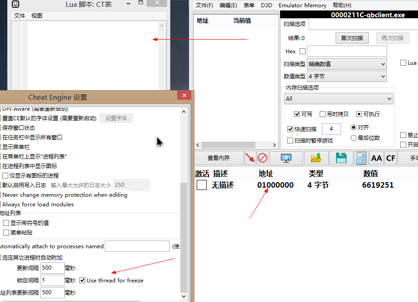Disable Use thread for freeze checkbox

[x=82, y=280]
